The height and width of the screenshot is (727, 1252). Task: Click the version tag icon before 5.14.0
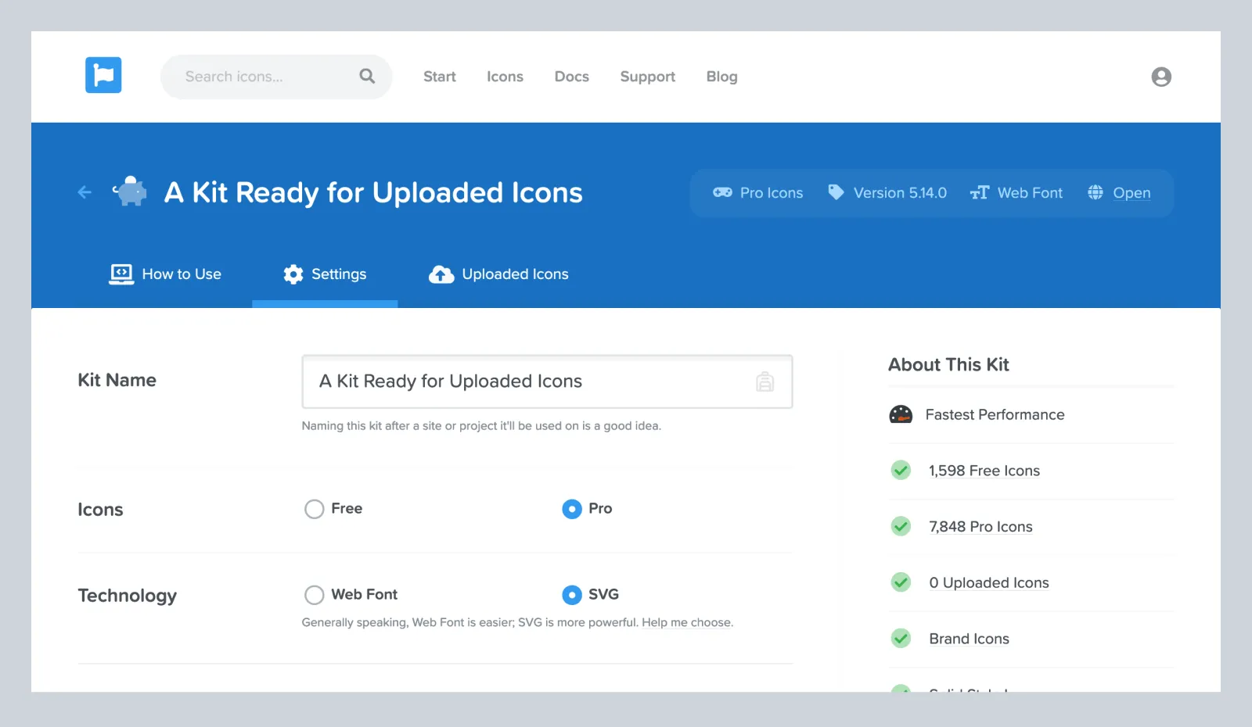point(835,192)
